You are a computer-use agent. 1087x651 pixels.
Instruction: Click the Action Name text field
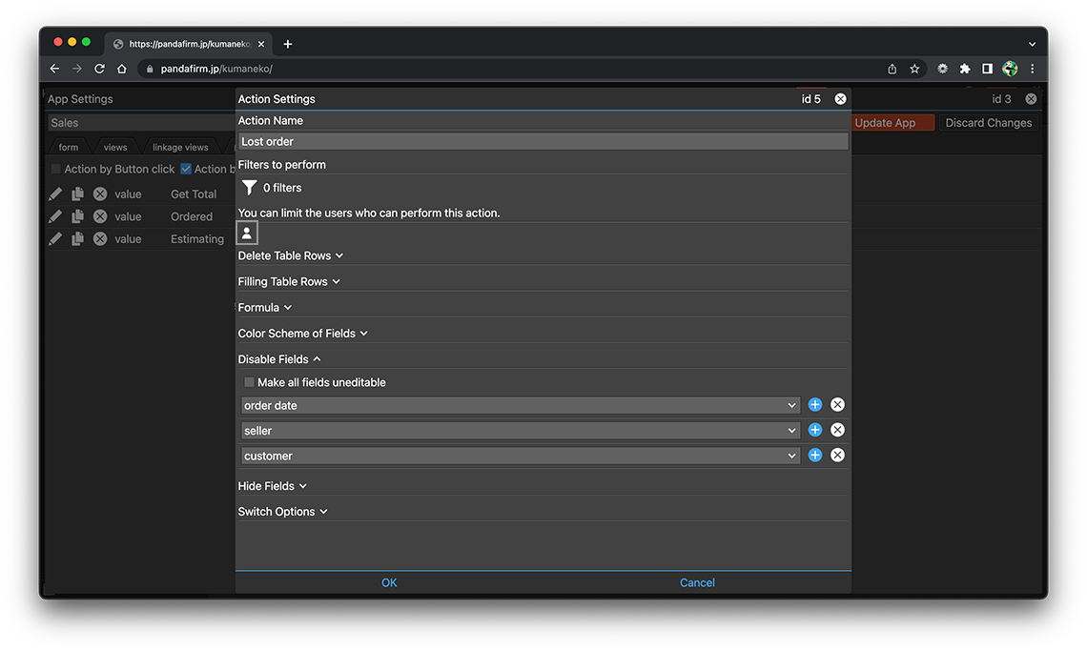pos(543,141)
